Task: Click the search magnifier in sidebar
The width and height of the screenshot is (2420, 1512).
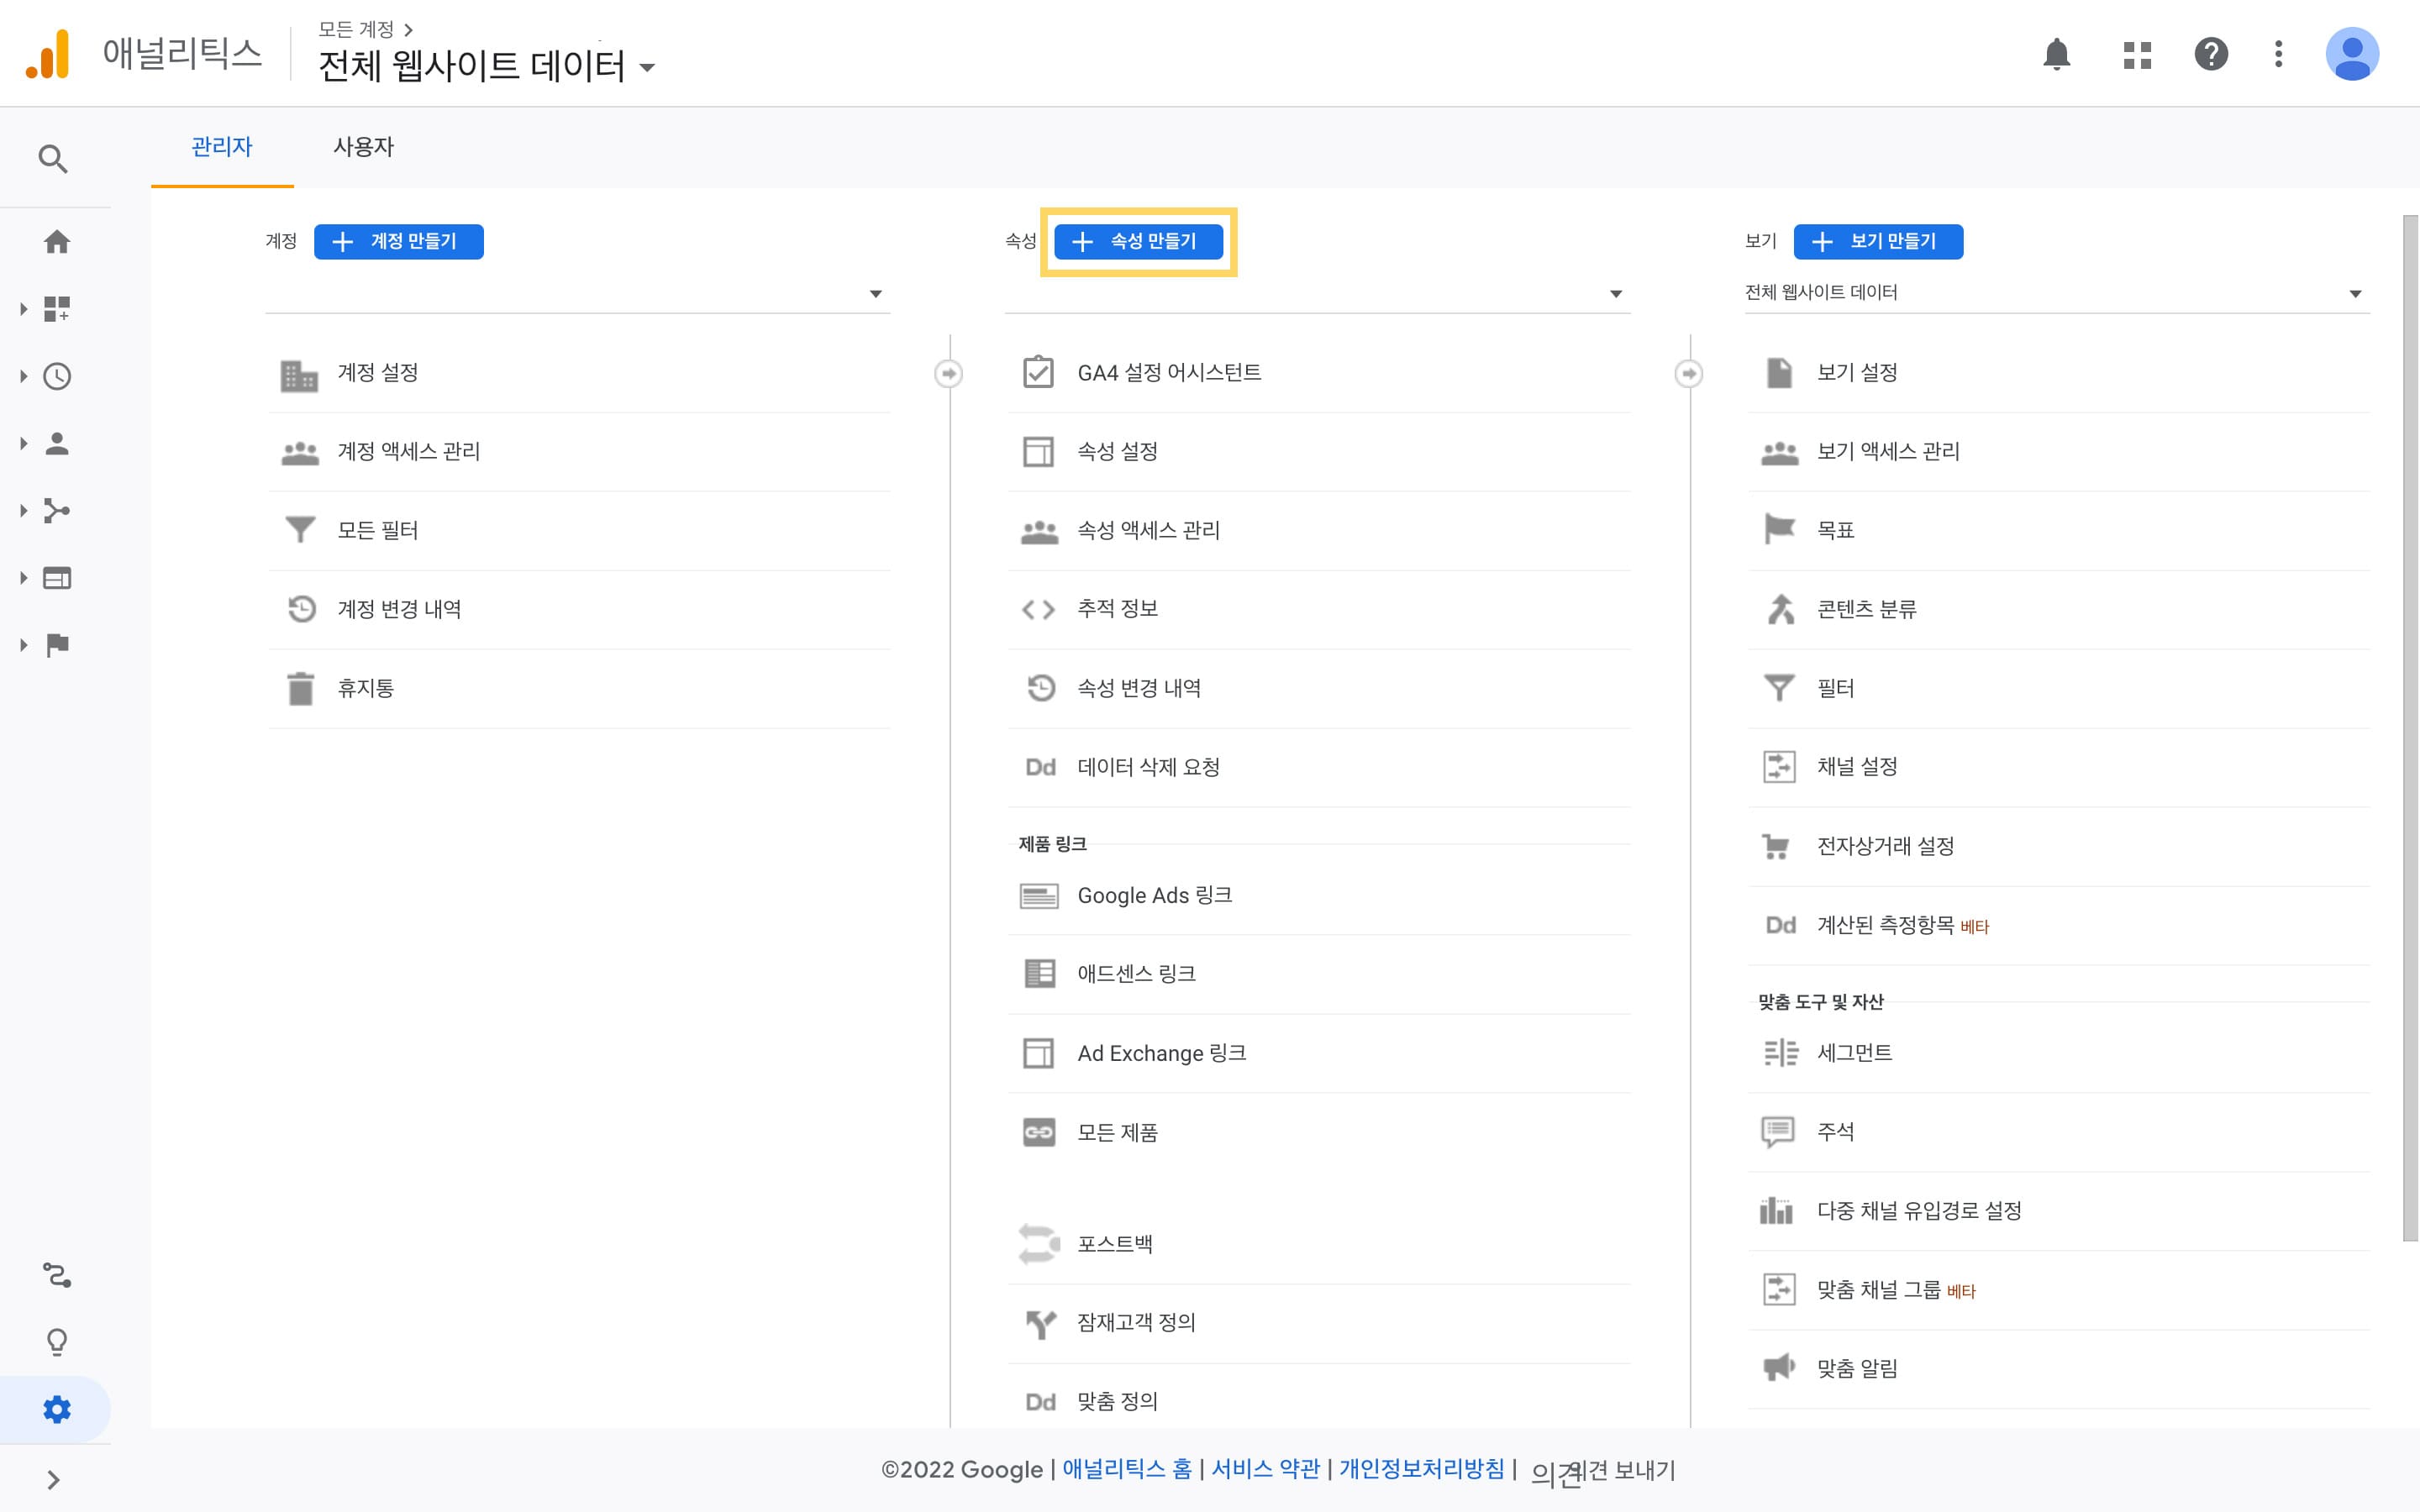Action: 53,159
